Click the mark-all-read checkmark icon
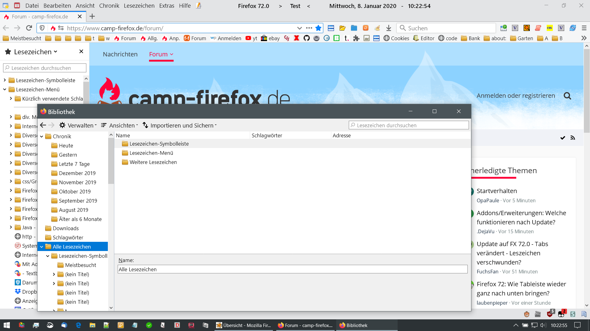This screenshot has height=331, width=590. pos(563,138)
